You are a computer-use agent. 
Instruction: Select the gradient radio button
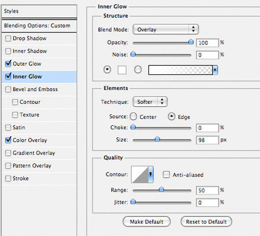(x=138, y=70)
